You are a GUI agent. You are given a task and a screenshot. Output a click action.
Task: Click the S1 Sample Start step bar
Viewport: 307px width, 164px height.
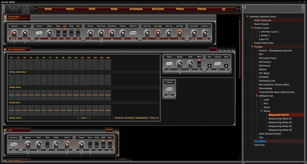click(12, 64)
